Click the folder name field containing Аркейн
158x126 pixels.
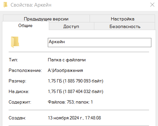click(100, 43)
